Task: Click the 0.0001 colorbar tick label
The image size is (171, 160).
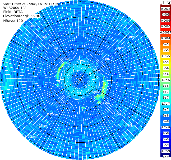Action: 166,38
